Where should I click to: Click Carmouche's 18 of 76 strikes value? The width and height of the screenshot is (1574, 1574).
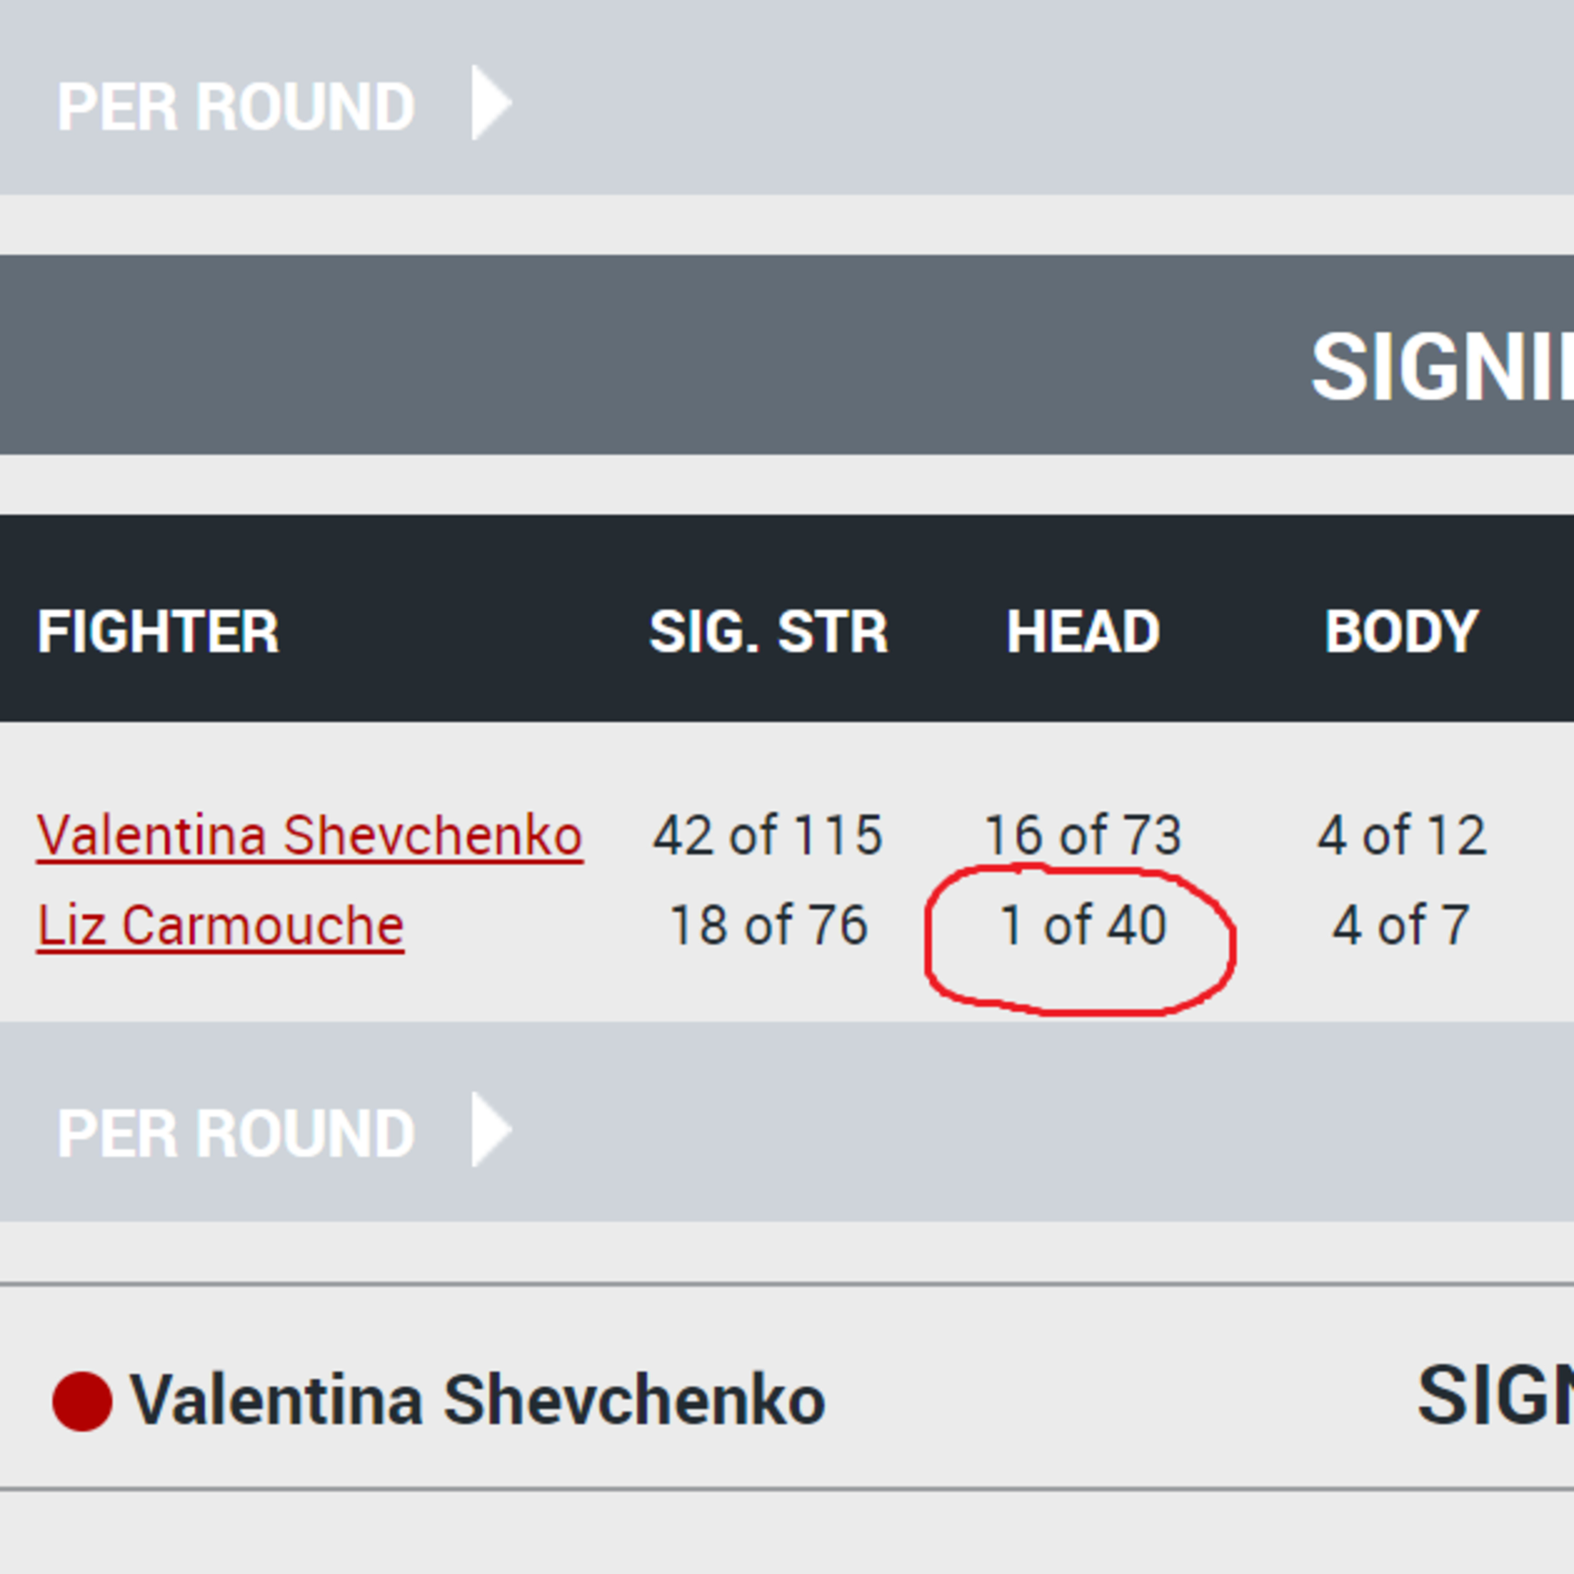[x=768, y=926]
